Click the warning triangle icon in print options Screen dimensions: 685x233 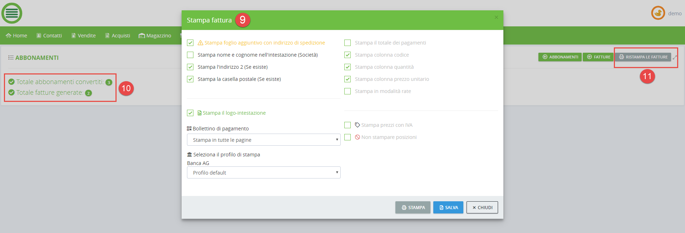pyautogui.click(x=201, y=43)
